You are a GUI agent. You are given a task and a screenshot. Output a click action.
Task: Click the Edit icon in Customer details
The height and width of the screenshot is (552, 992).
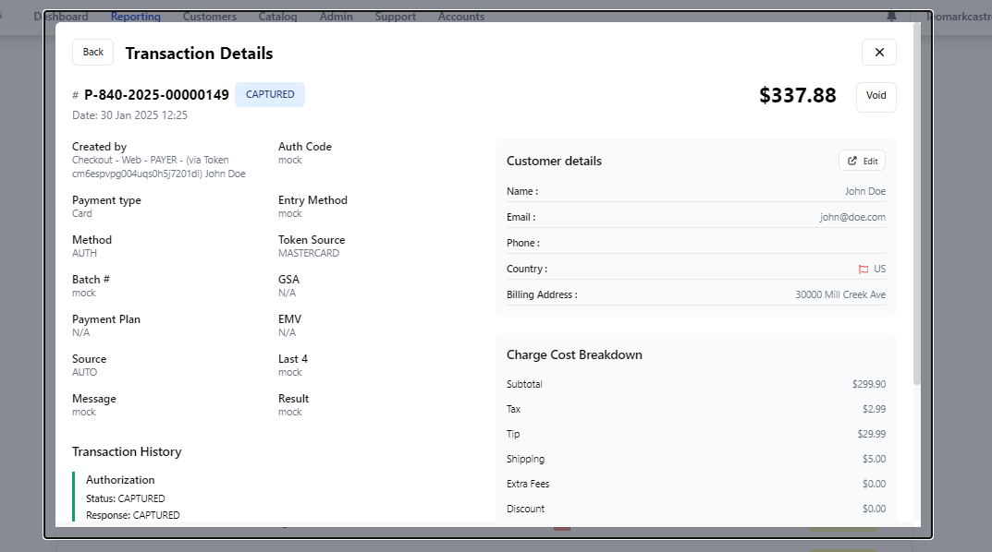(x=851, y=162)
